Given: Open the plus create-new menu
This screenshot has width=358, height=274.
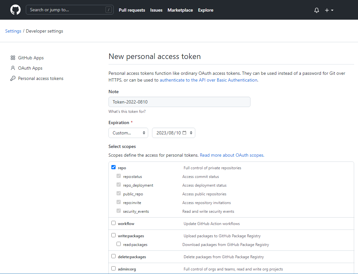Looking at the screenshot, I should [329, 10].
